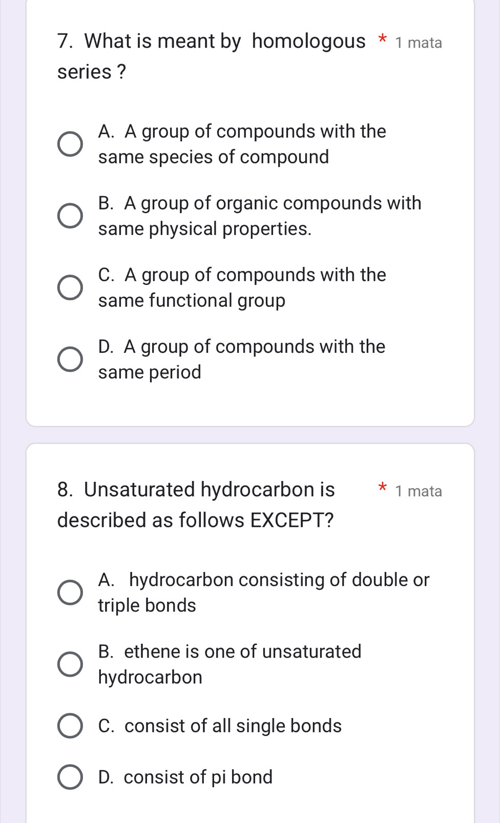This screenshot has width=500, height=823.
Task: Click the label text 'same species of compound'
Action: (214, 157)
